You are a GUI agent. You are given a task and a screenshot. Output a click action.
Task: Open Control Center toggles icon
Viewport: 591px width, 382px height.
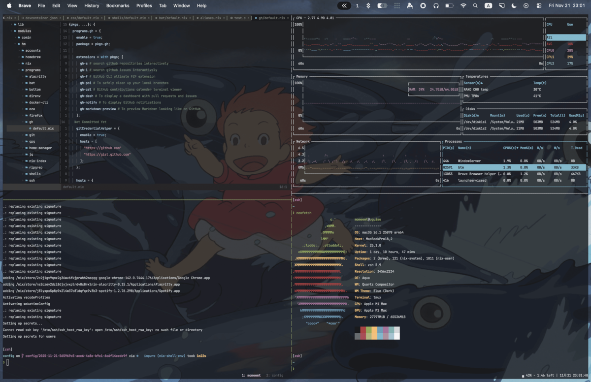pos(539,5)
